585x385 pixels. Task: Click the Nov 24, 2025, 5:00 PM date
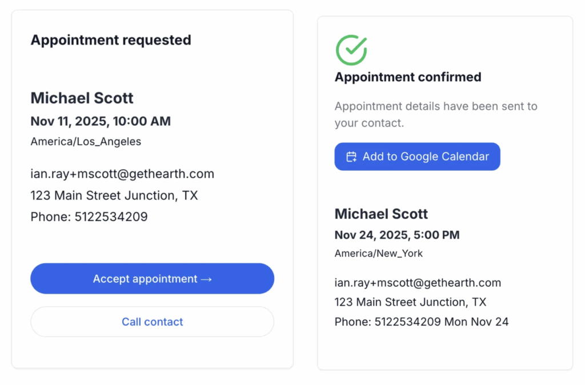point(397,235)
